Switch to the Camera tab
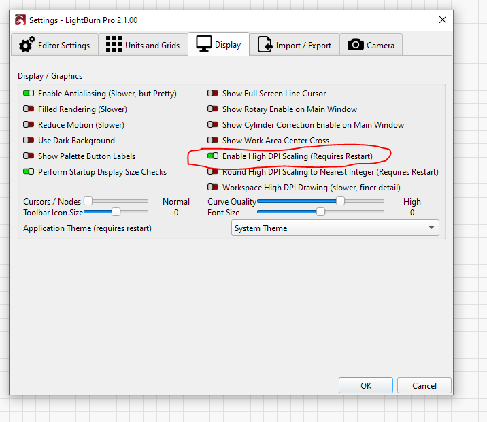The height and width of the screenshot is (422, 487). click(x=371, y=45)
